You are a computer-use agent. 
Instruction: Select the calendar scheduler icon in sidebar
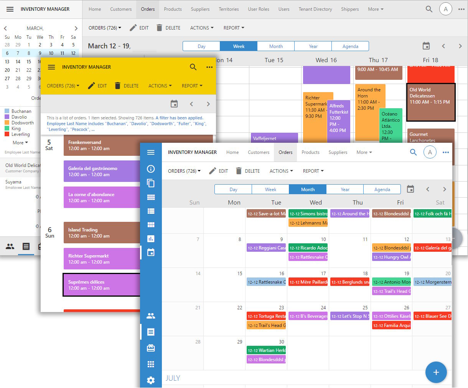point(151,252)
